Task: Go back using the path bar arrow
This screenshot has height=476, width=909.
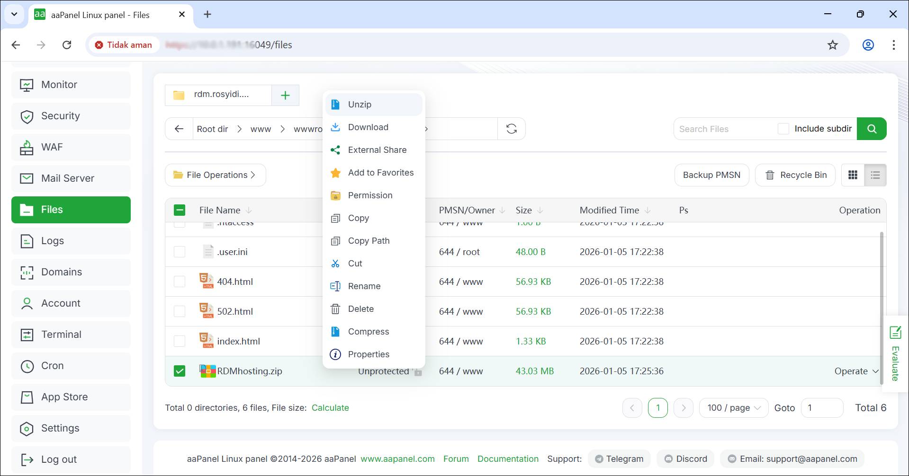Action: click(x=179, y=129)
